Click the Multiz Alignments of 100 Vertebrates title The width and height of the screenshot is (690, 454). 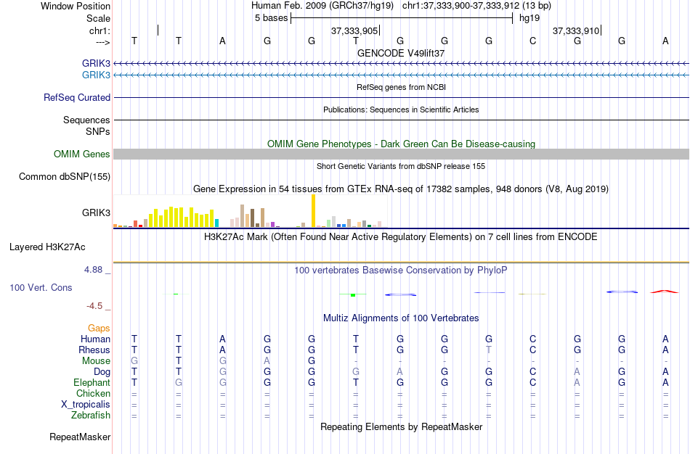[401, 318]
